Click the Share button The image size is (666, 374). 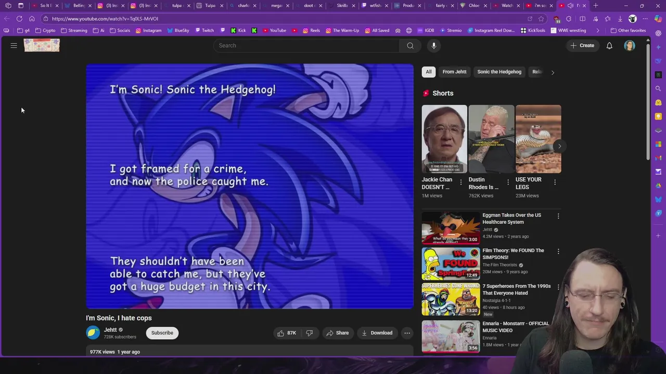coord(337,333)
